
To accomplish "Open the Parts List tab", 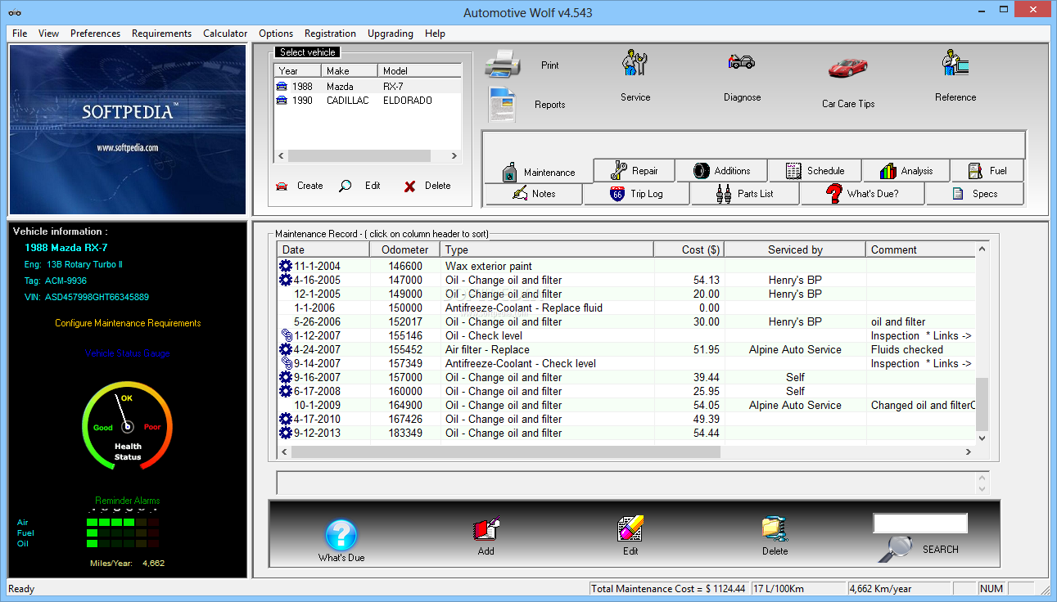I will pos(745,194).
